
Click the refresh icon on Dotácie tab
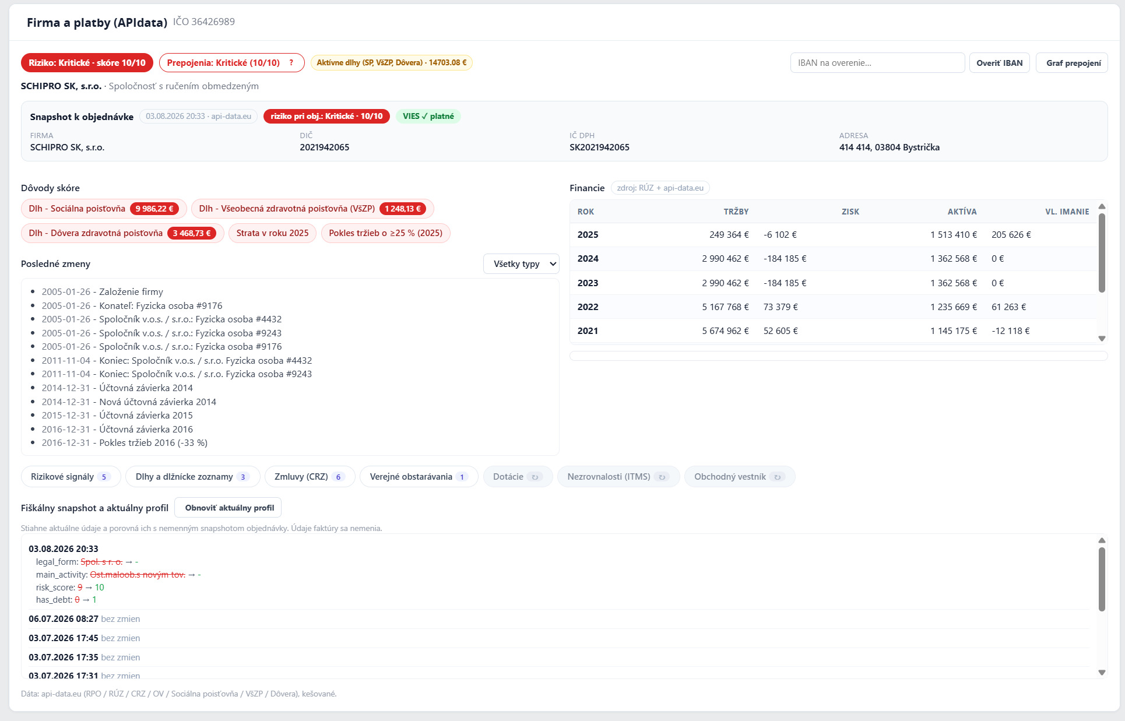pyautogui.click(x=535, y=477)
